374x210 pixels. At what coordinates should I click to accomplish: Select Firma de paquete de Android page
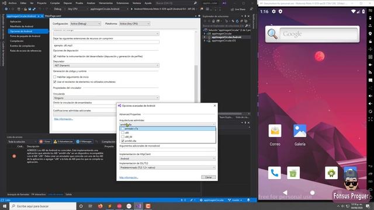(25, 36)
